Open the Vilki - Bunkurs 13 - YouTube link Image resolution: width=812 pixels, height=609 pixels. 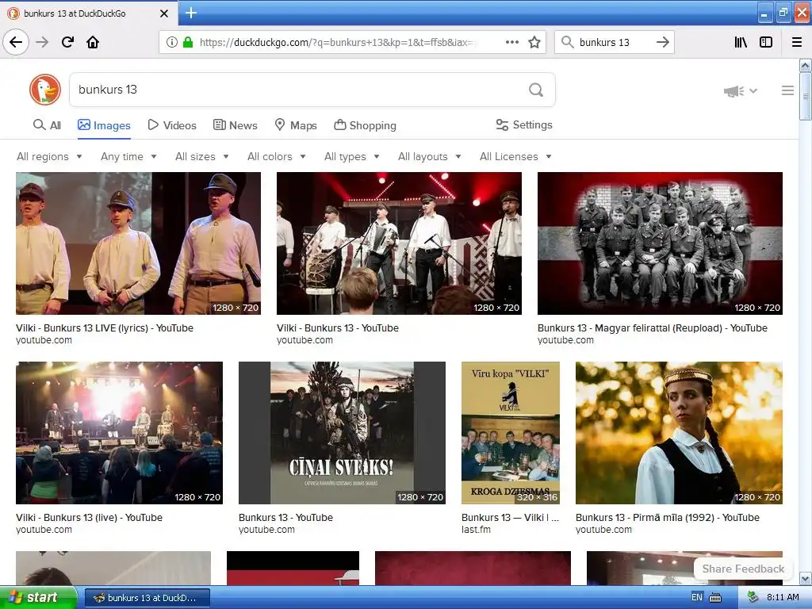(x=338, y=327)
